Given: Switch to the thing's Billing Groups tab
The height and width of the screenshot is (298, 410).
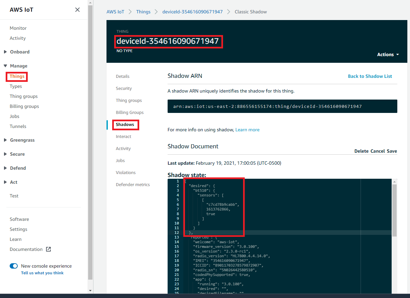Looking at the screenshot, I should pos(130,112).
